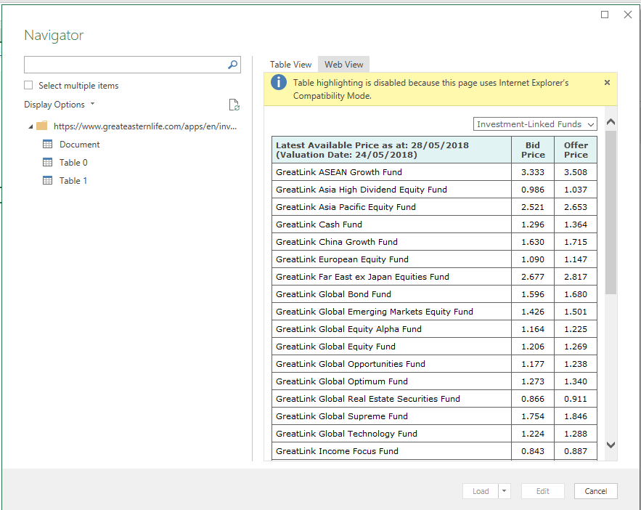Click the Offer Price column header
The width and height of the screenshot is (641, 510).
[576, 150]
